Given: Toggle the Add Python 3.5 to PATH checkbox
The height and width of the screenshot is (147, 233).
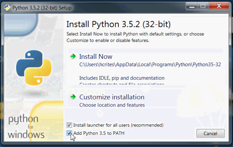Looking at the screenshot, I should pos(69,133).
